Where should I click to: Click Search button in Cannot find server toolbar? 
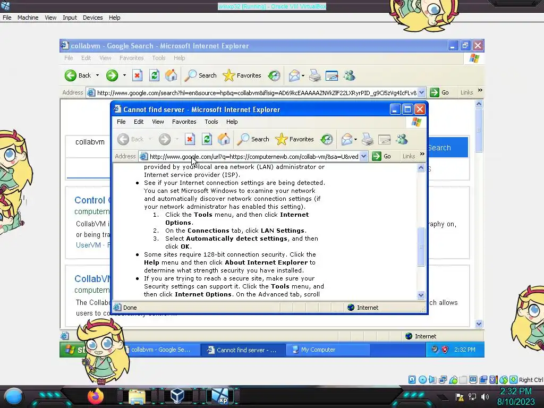click(x=253, y=140)
